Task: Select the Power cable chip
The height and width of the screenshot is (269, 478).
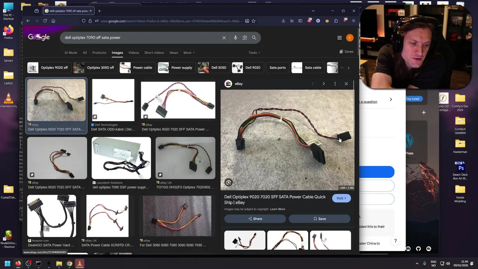Action: (x=137, y=68)
